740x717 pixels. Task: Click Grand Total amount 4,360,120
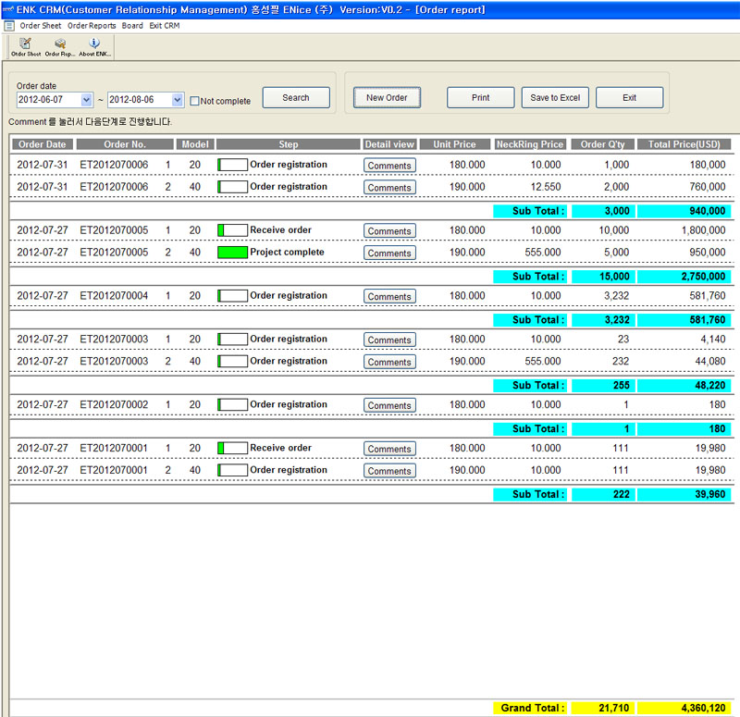point(684,708)
